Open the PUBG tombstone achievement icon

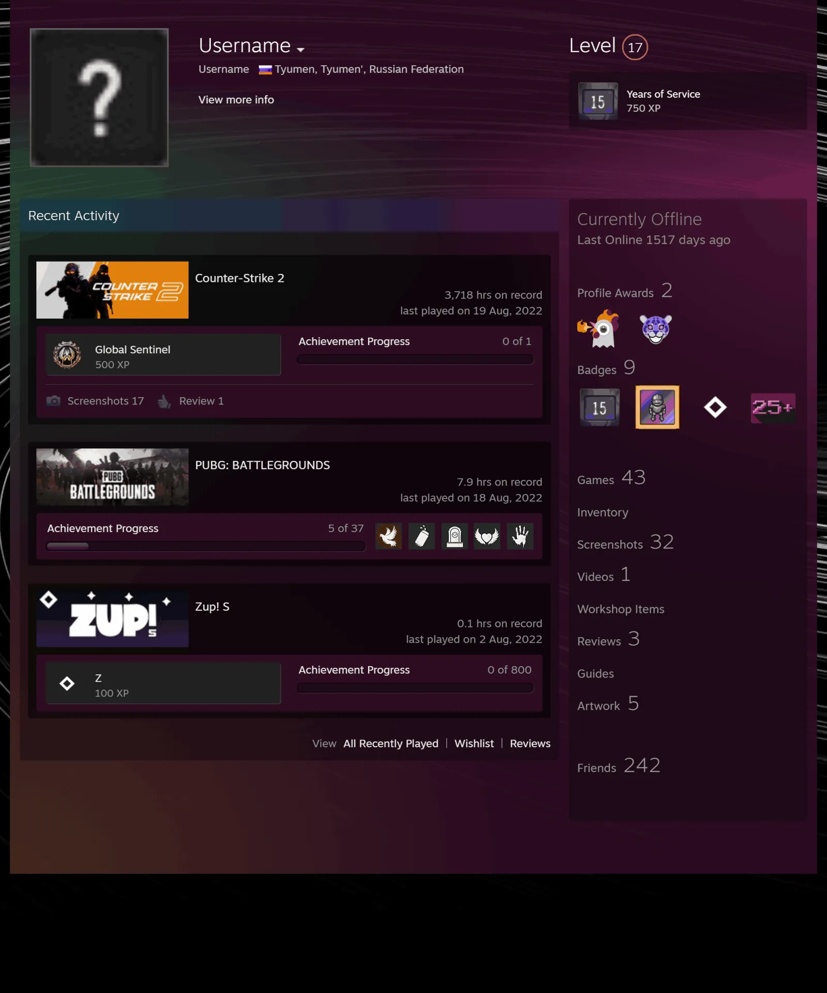[x=455, y=536]
